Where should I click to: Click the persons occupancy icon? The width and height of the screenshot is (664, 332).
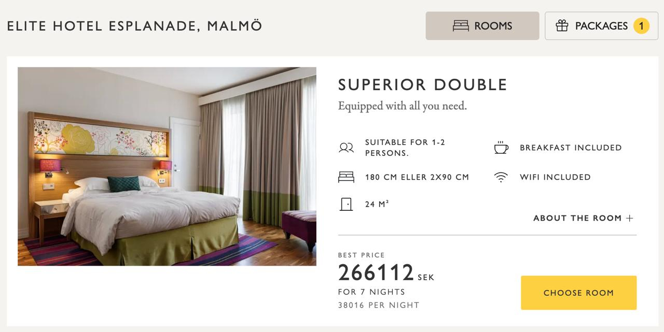tap(346, 148)
